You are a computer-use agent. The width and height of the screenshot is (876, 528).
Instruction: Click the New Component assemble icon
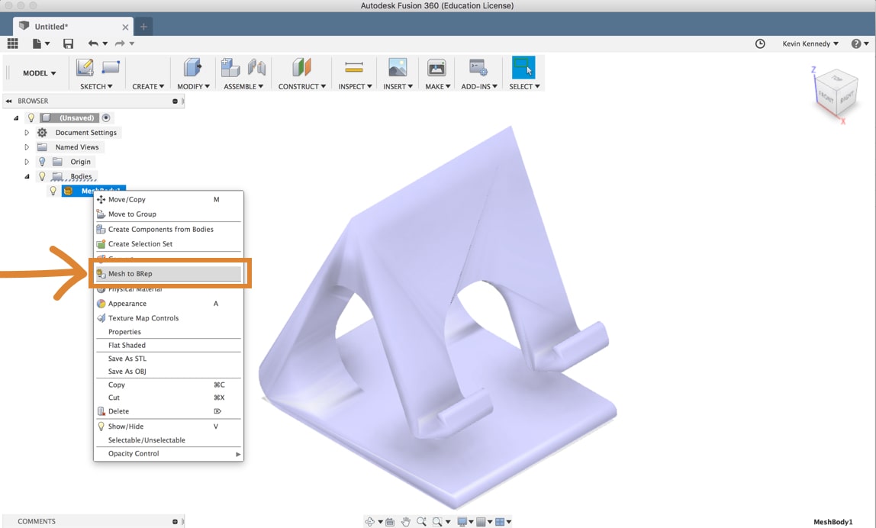pos(230,68)
